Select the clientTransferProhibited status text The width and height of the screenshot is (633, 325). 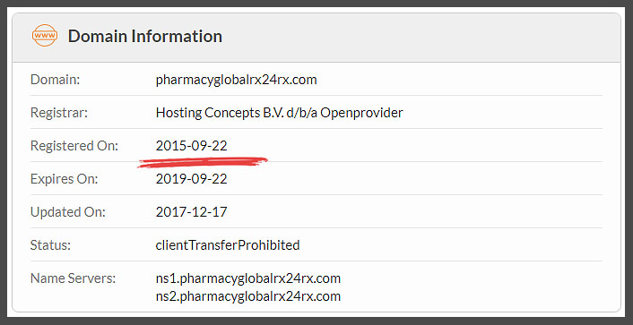228,244
